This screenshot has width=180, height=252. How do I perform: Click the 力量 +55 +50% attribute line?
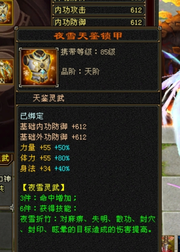pos(45,148)
